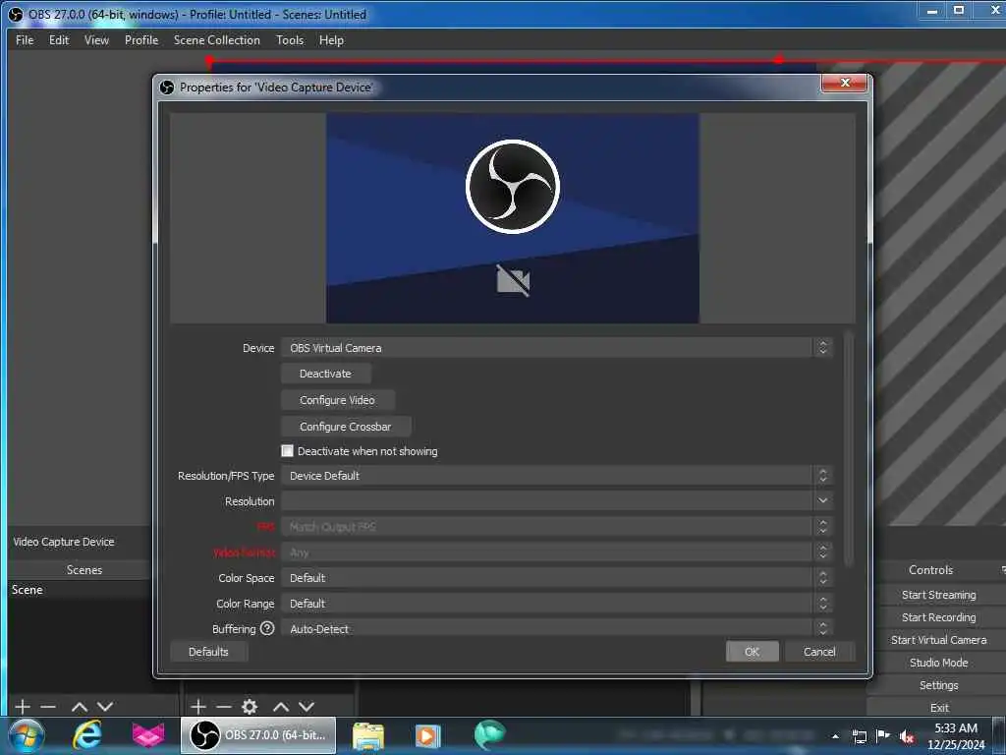Click the Deactivate button

click(325, 374)
